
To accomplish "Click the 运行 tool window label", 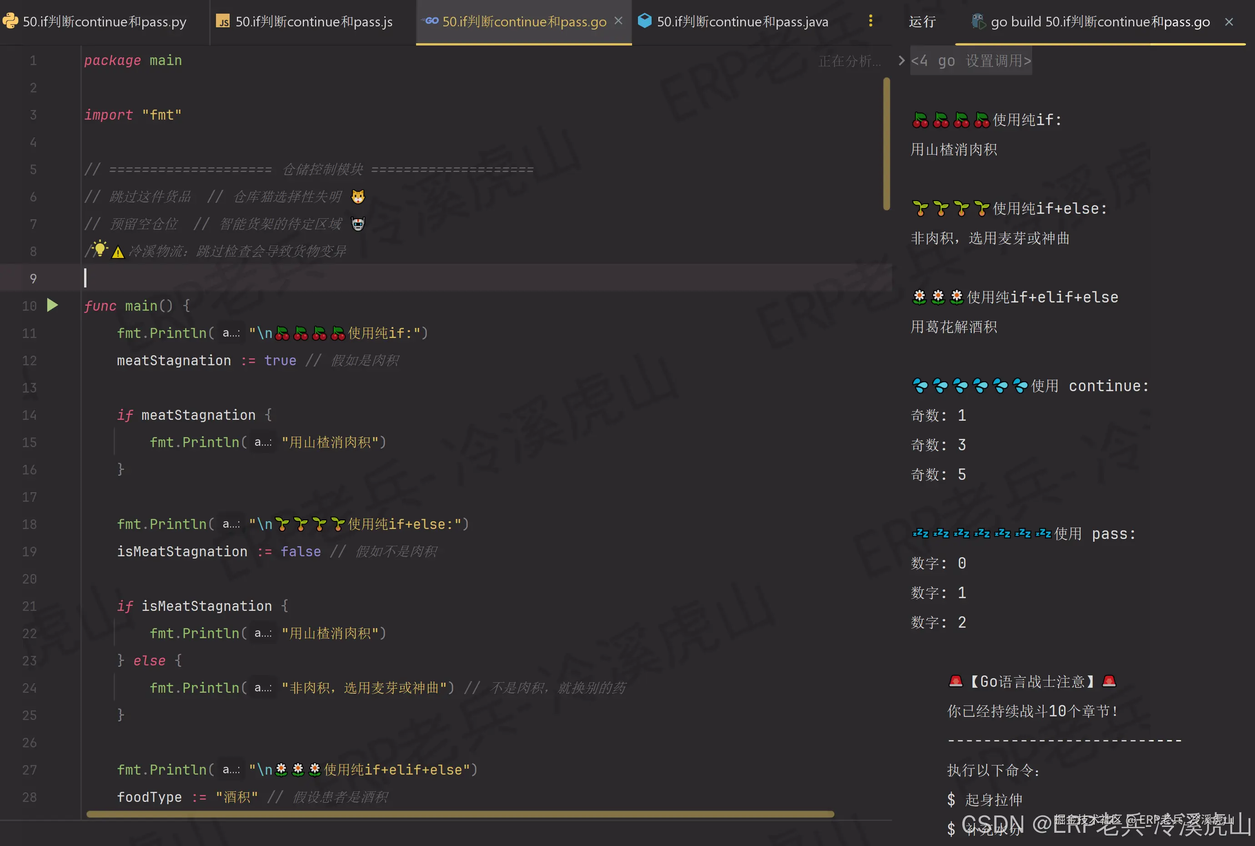I will pyautogui.click(x=922, y=21).
